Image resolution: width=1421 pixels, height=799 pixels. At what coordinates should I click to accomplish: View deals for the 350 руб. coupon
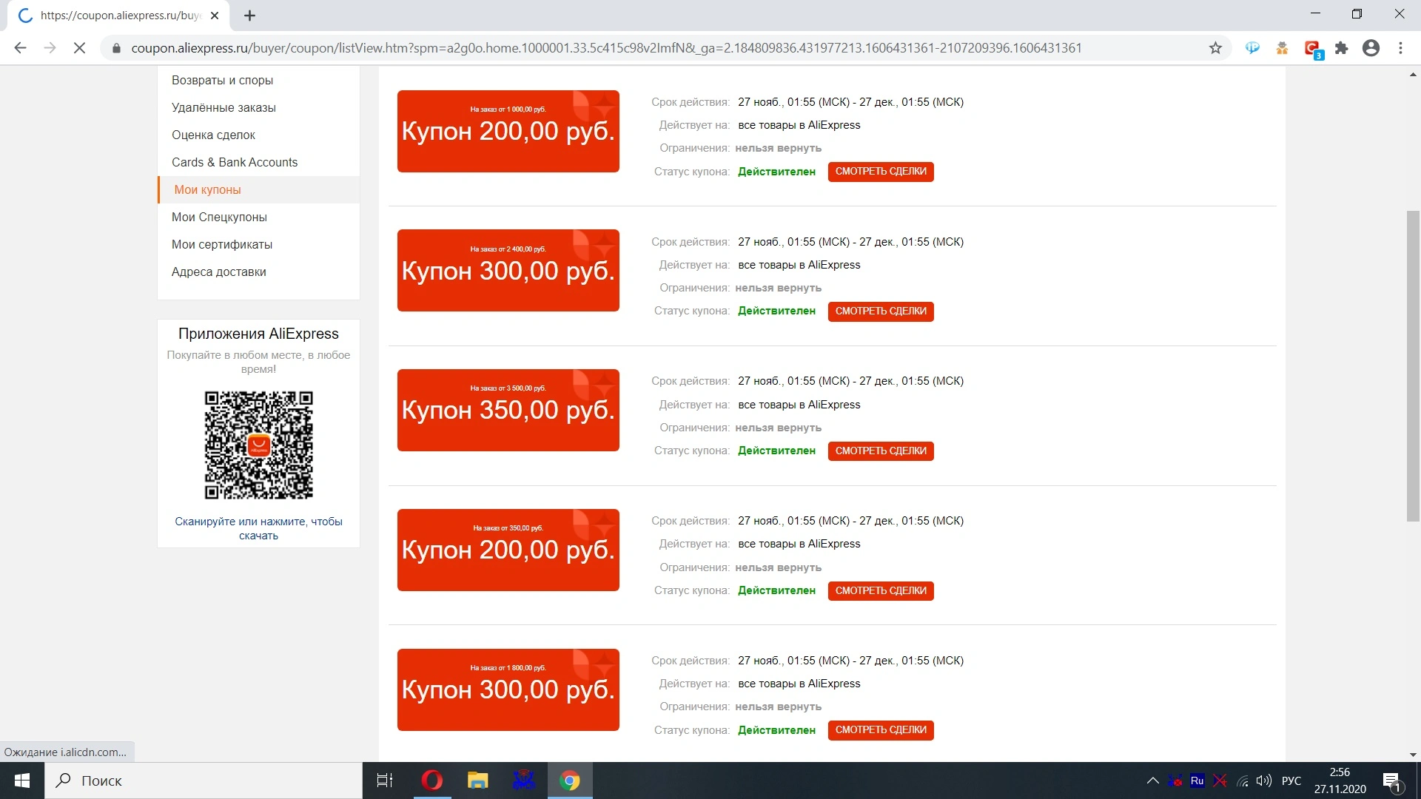[881, 451]
